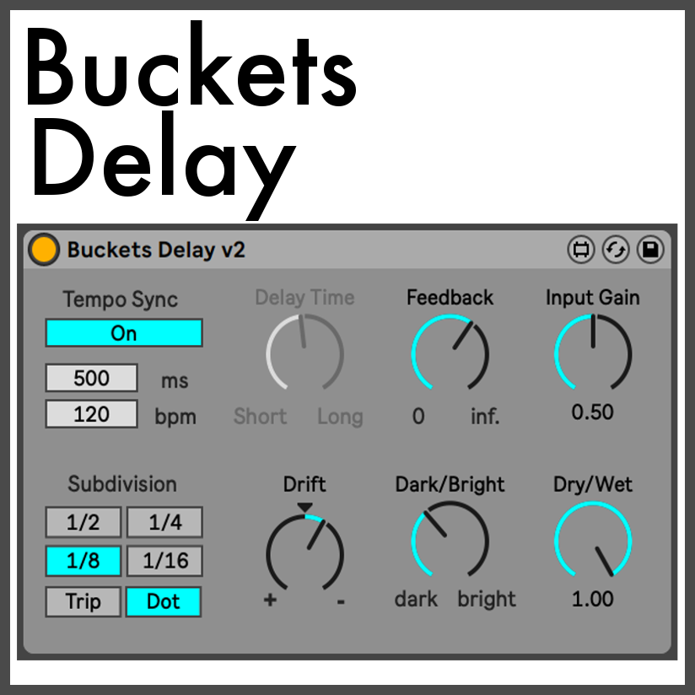The width and height of the screenshot is (695, 695).
Task: Click the 0 label under the Feedback knob
Action: tap(418, 416)
